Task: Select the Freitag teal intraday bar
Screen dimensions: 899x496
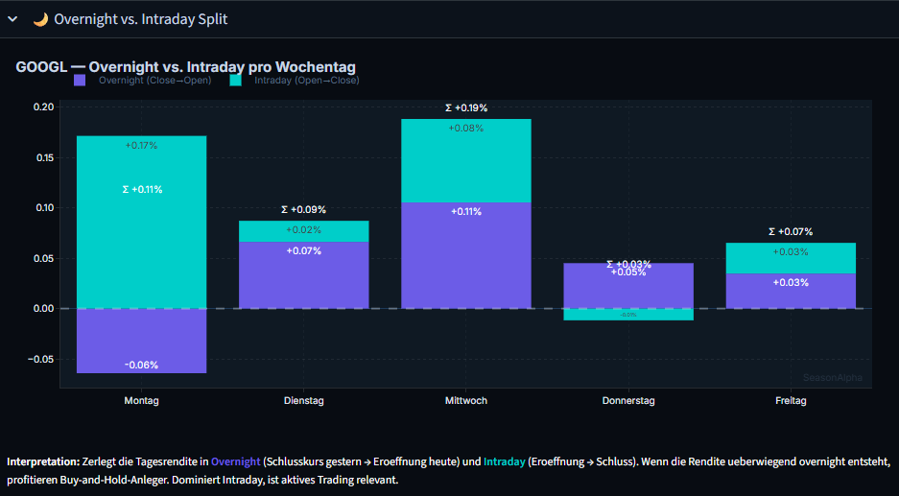Action: point(791,258)
